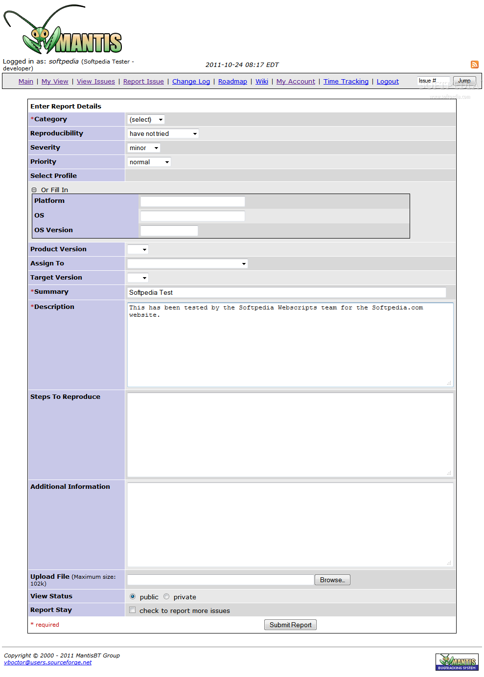Click the 'Enter Report Details' heading
This screenshot has width=484, height=677.
66,106
